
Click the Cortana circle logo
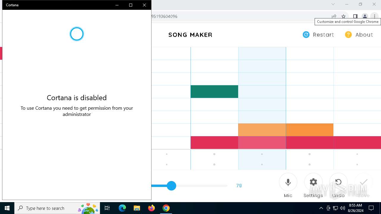[77, 34]
